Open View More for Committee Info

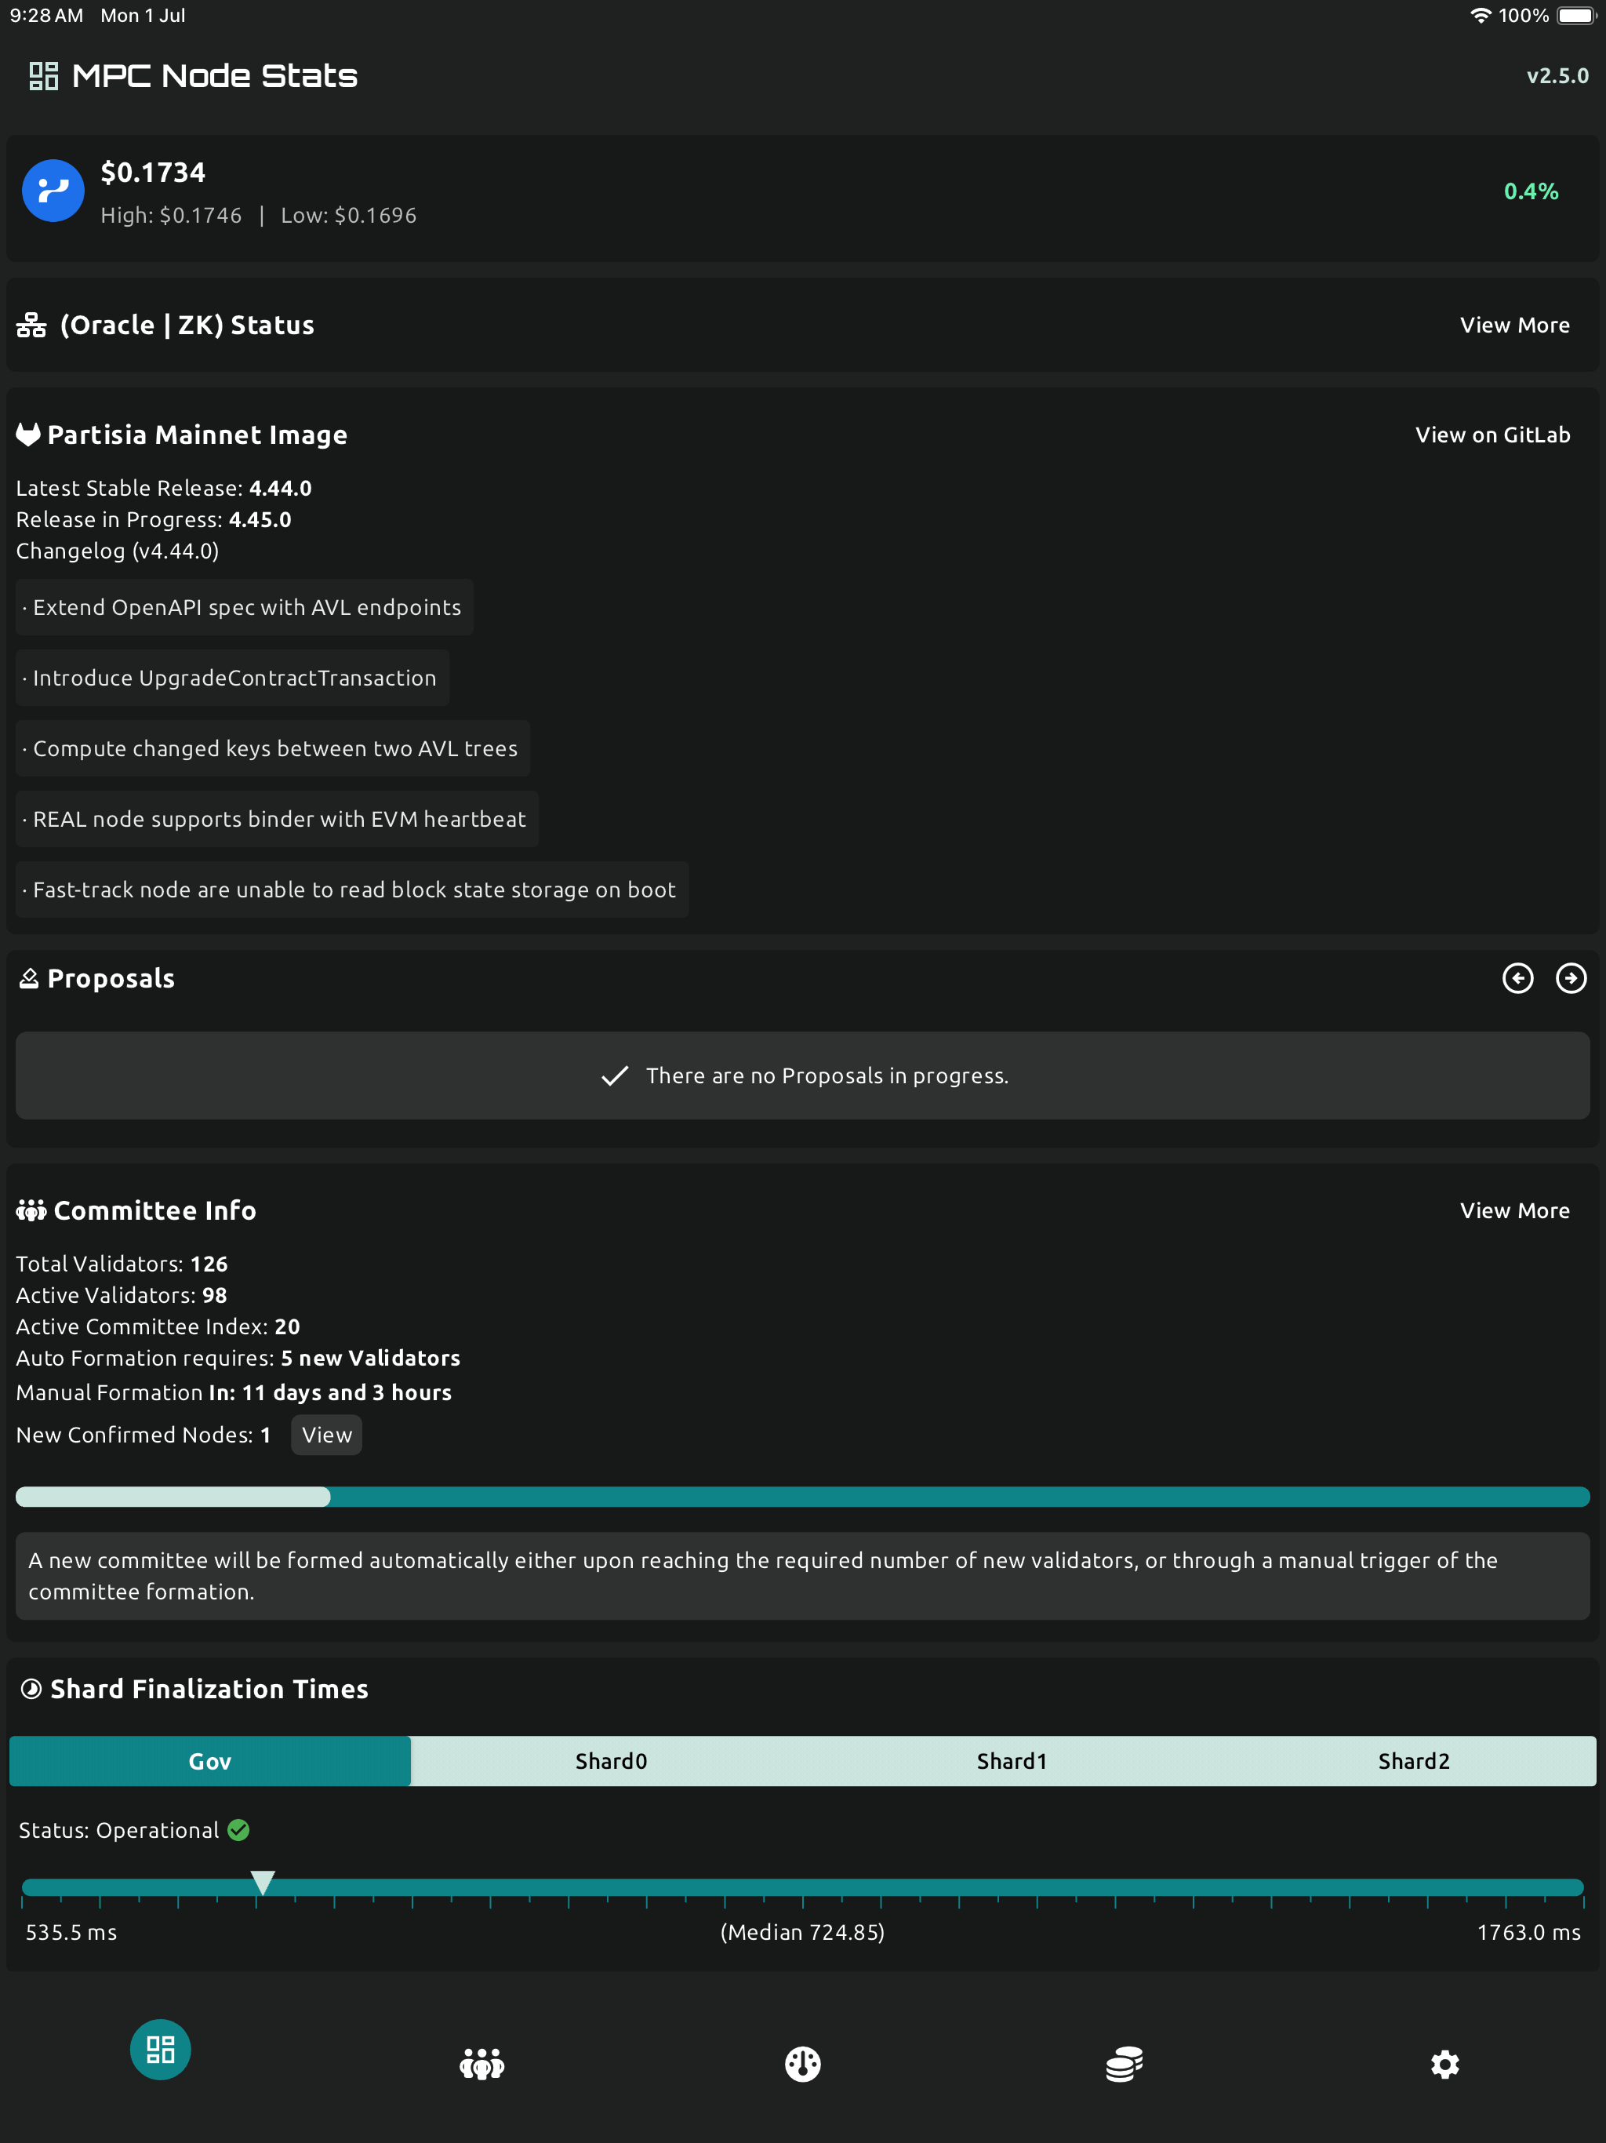click(x=1515, y=1211)
